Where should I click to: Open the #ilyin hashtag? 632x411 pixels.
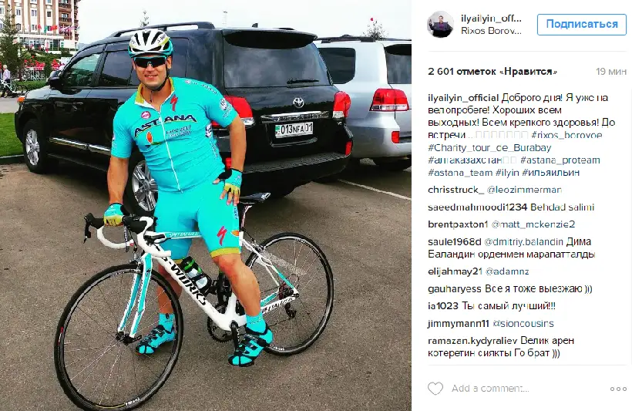click(x=506, y=173)
